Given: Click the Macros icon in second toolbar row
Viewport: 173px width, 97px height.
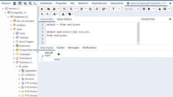Looking at the screenshot, I should (71, 14).
